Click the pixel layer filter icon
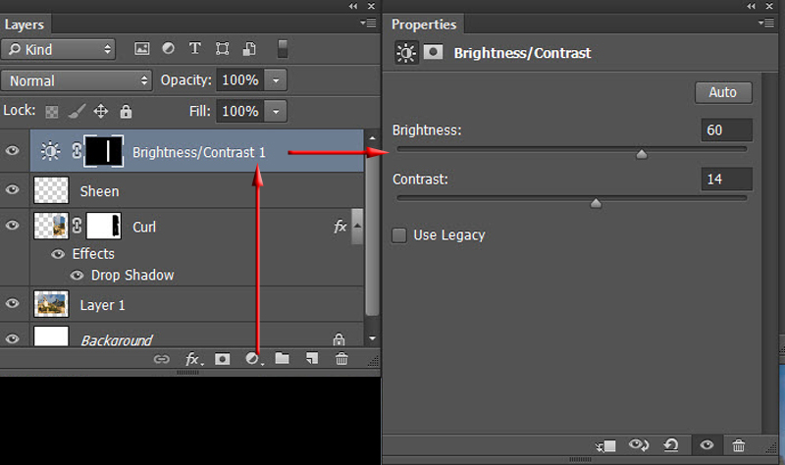Viewport: 785px width, 465px height. (x=141, y=48)
